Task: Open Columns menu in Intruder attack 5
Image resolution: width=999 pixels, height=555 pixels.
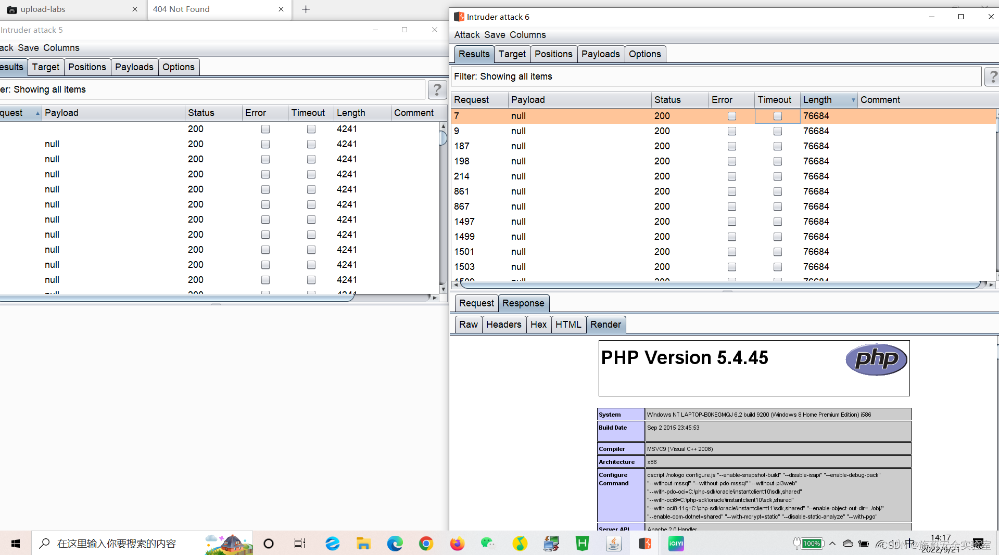Action: [61, 48]
